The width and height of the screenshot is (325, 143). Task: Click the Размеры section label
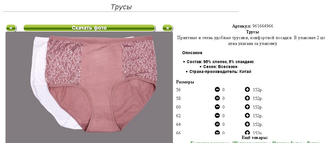[x=185, y=82]
